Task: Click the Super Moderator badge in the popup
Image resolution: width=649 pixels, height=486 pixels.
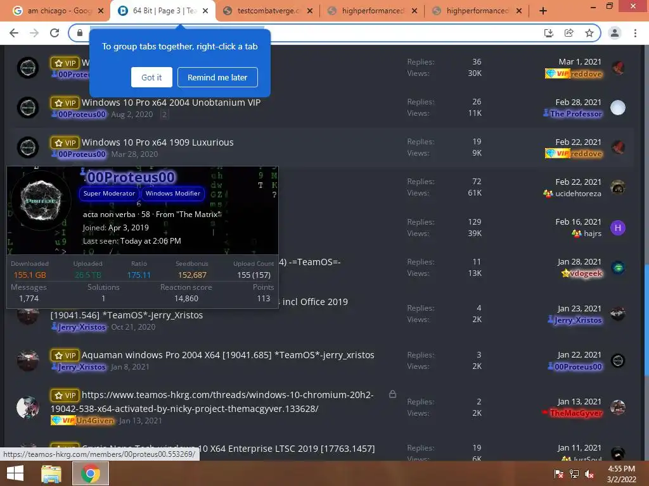Action: (x=109, y=194)
